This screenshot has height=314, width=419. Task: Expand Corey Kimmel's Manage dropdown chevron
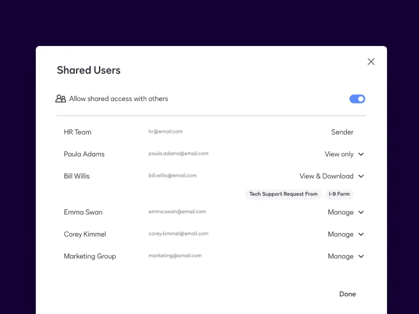pyautogui.click(x=361, y=234)
